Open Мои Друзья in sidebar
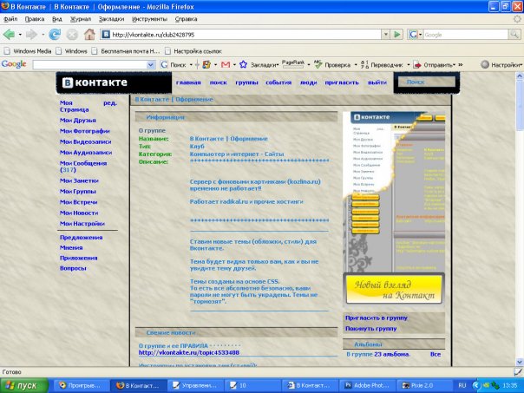Image resolution: width=524 pixels, height=393 pixels. click(x=78, y=121)
